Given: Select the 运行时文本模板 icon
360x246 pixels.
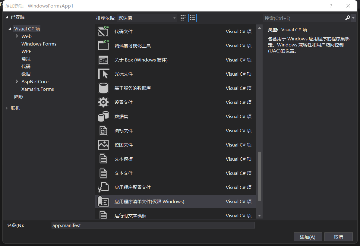Looking at the screenshot, I should click(103, 215).
